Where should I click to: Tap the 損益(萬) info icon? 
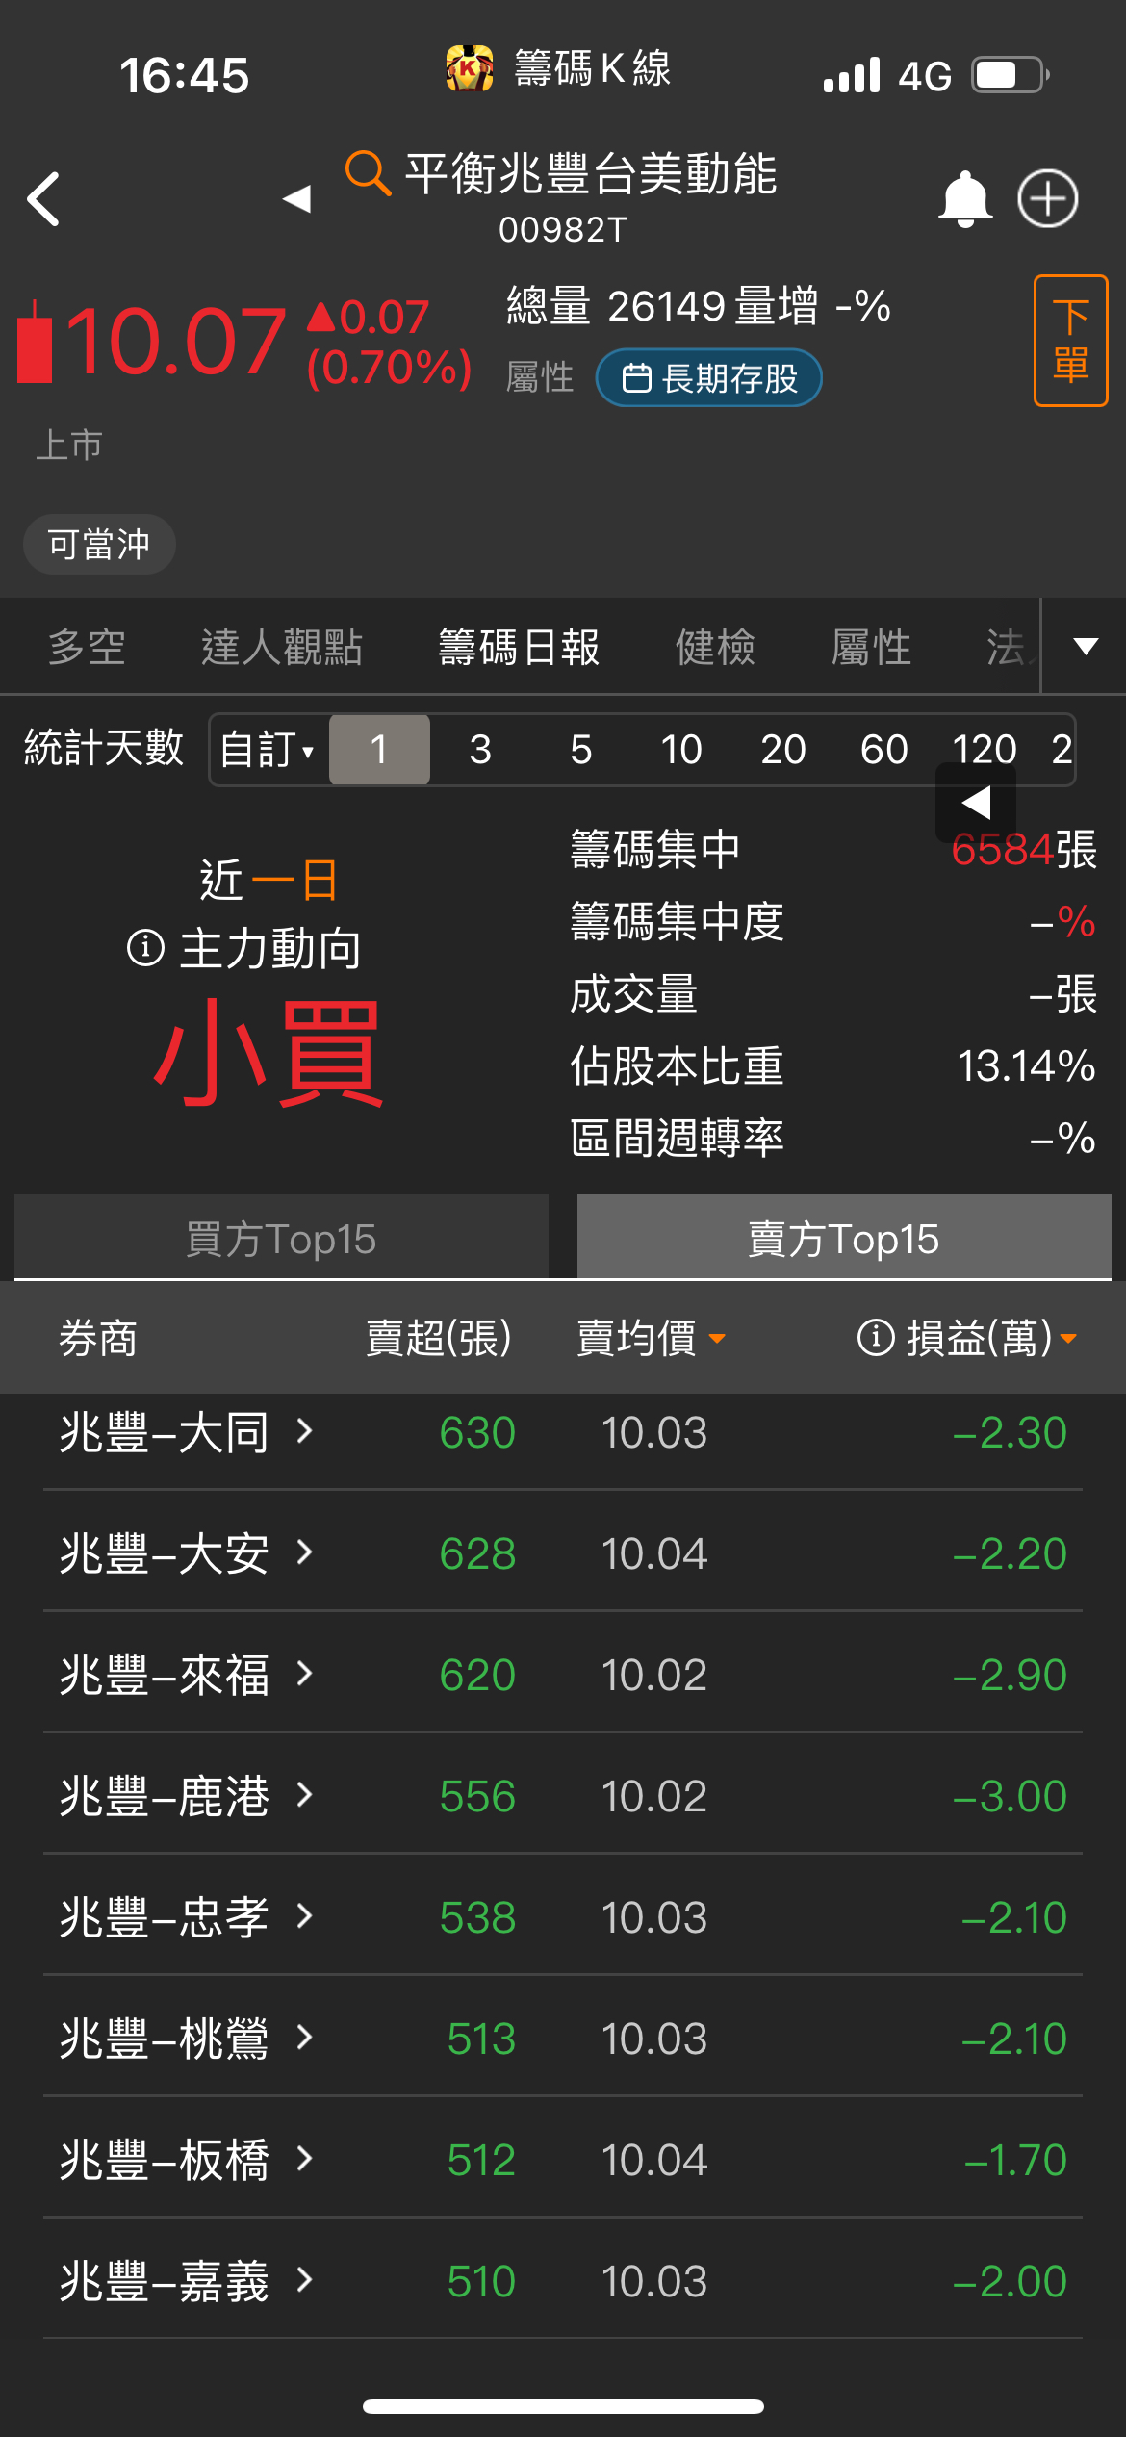click(x=876, y=1337)
